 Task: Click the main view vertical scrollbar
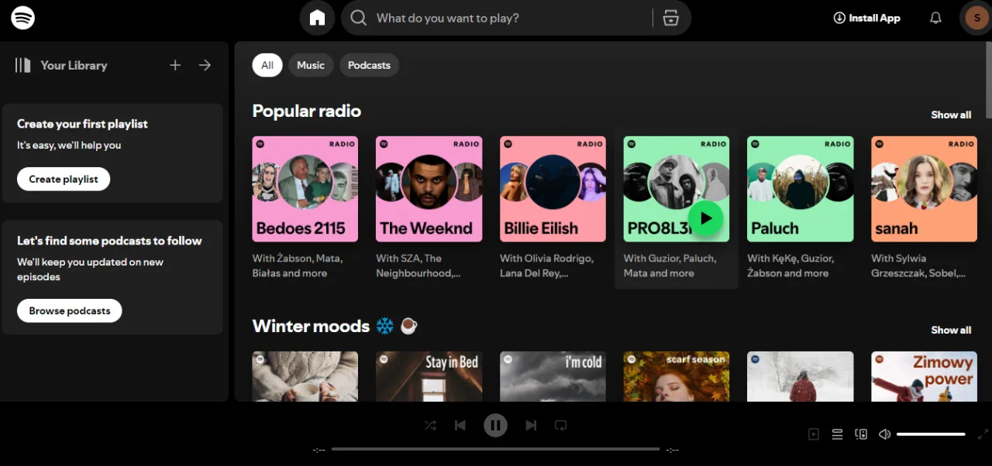[x=989, y=81]
